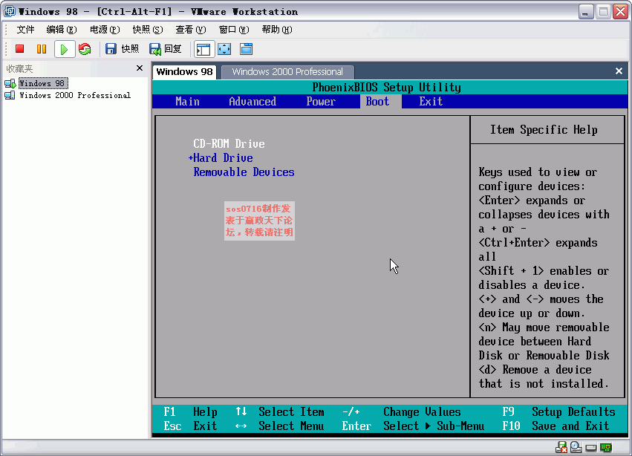
Task: Select the Exit BIOS menu
Action: click(x=431, y=101)
